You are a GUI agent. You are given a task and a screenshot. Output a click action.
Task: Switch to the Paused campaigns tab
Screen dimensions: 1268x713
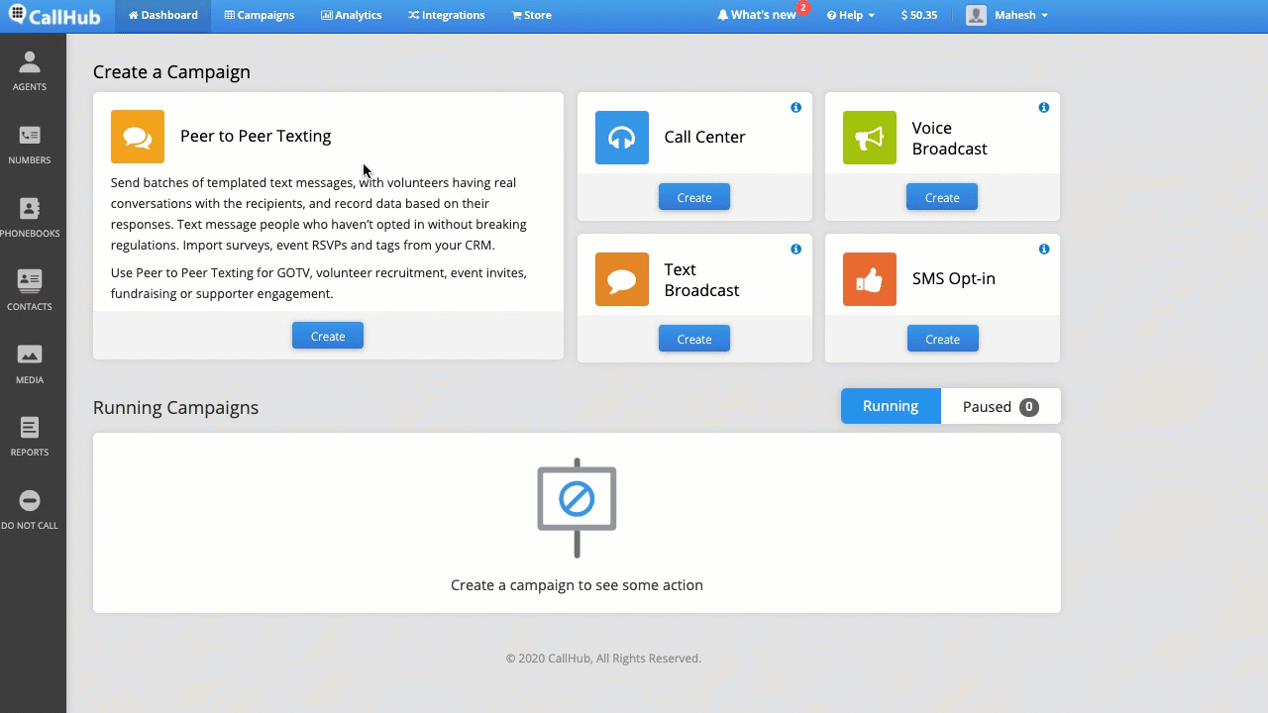1001,406
